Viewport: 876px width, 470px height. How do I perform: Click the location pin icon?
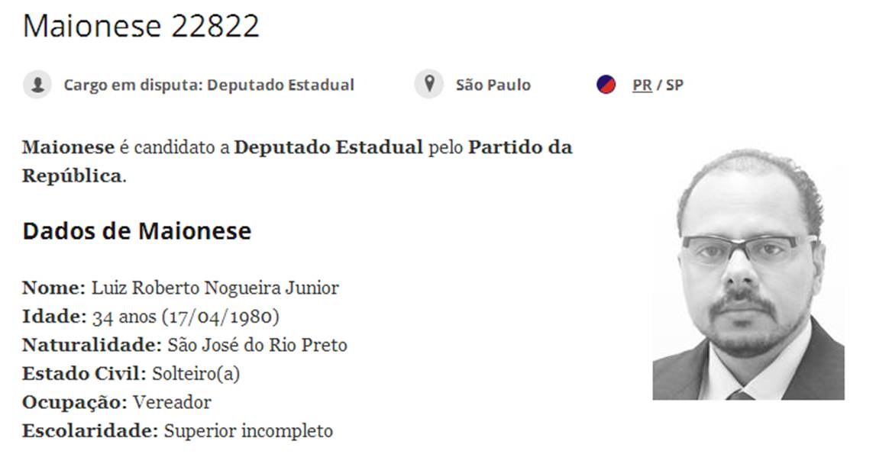pyautogui.click(x=429, y=84)
